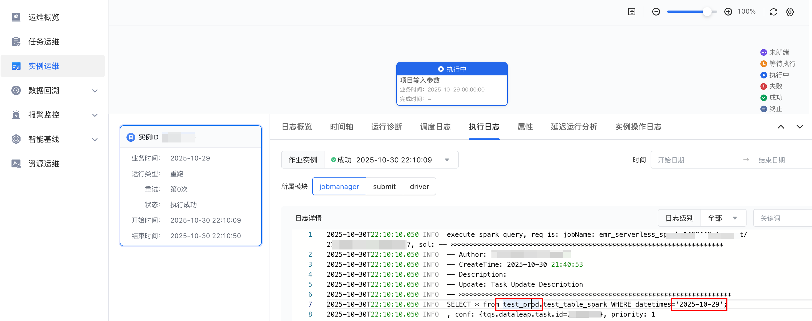Viewport: 812px width, 321px height.
Task: Switch to the 调度日志 tab
Action: (435, 127)
